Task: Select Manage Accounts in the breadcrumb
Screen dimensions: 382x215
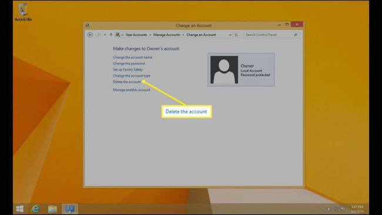Action: coord(167,35)
